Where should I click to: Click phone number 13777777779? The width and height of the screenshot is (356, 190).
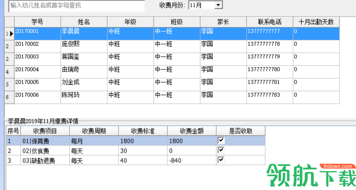tap(270, 59)
